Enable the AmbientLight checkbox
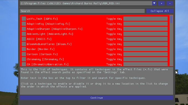The height and width of the screenshot is (105, 188). click(x=24, y=34)
